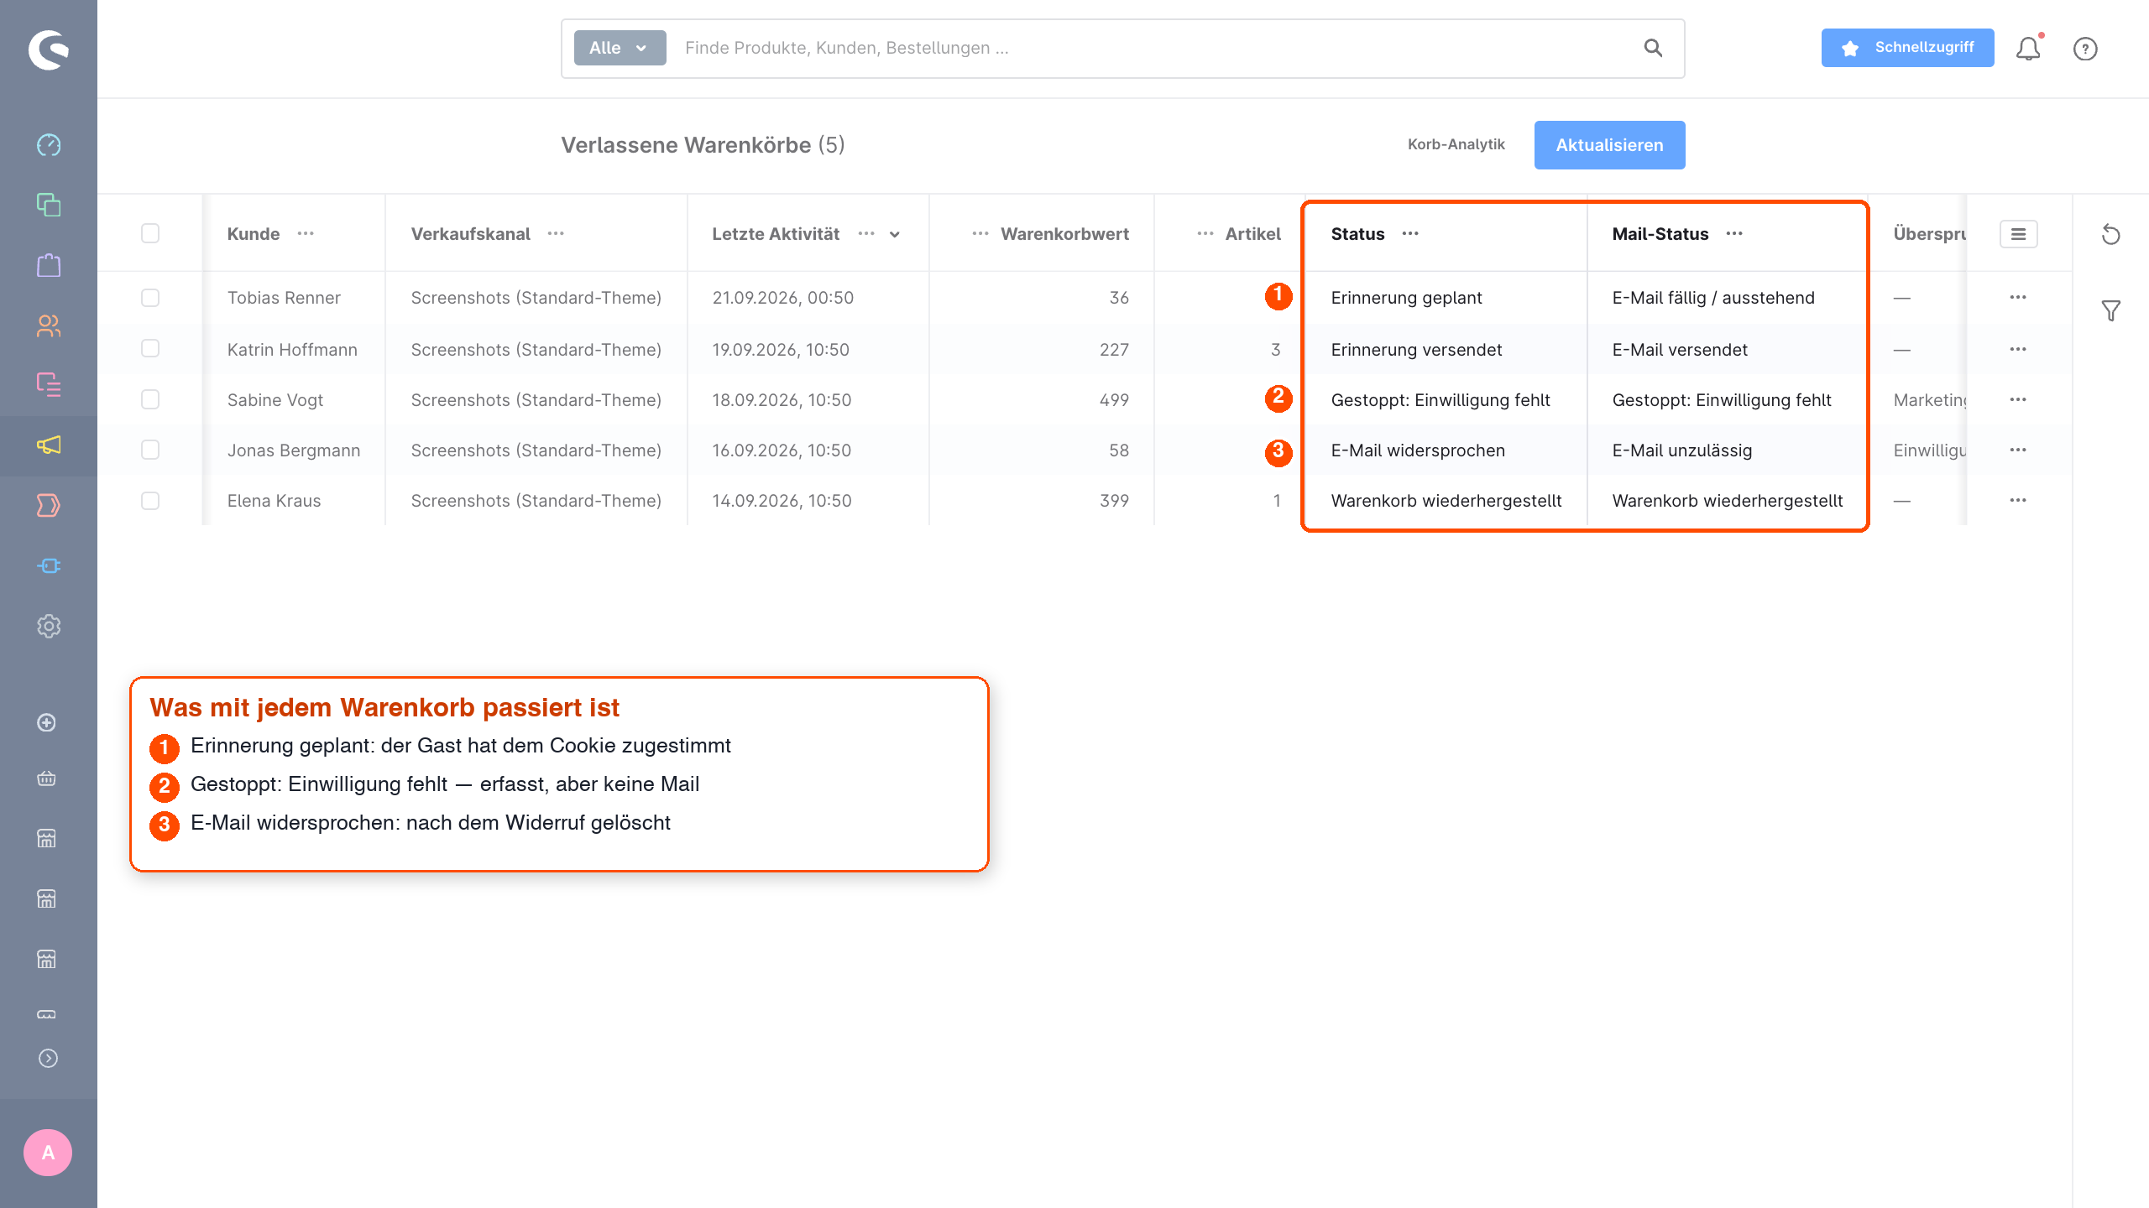Click the Aktualisieren button
Screen dimensions: 2149x1208
tap(1609, 145)
